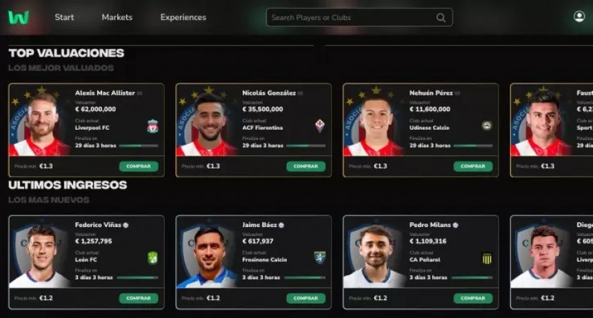Screen dimensions: 593x318
Task: Click flag icon next to Federico Viñas
Action: point(126,225)
